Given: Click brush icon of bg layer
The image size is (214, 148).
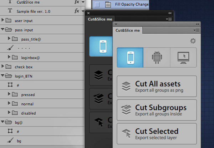Looking at the screenshot, I should 10,140.
